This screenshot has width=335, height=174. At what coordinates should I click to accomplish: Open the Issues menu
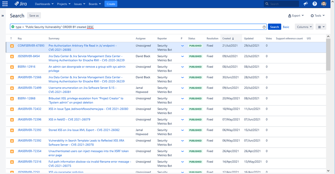[x=79, y=4]
